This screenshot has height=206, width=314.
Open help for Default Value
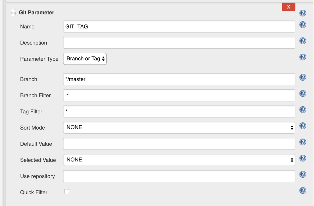[303, 142]
